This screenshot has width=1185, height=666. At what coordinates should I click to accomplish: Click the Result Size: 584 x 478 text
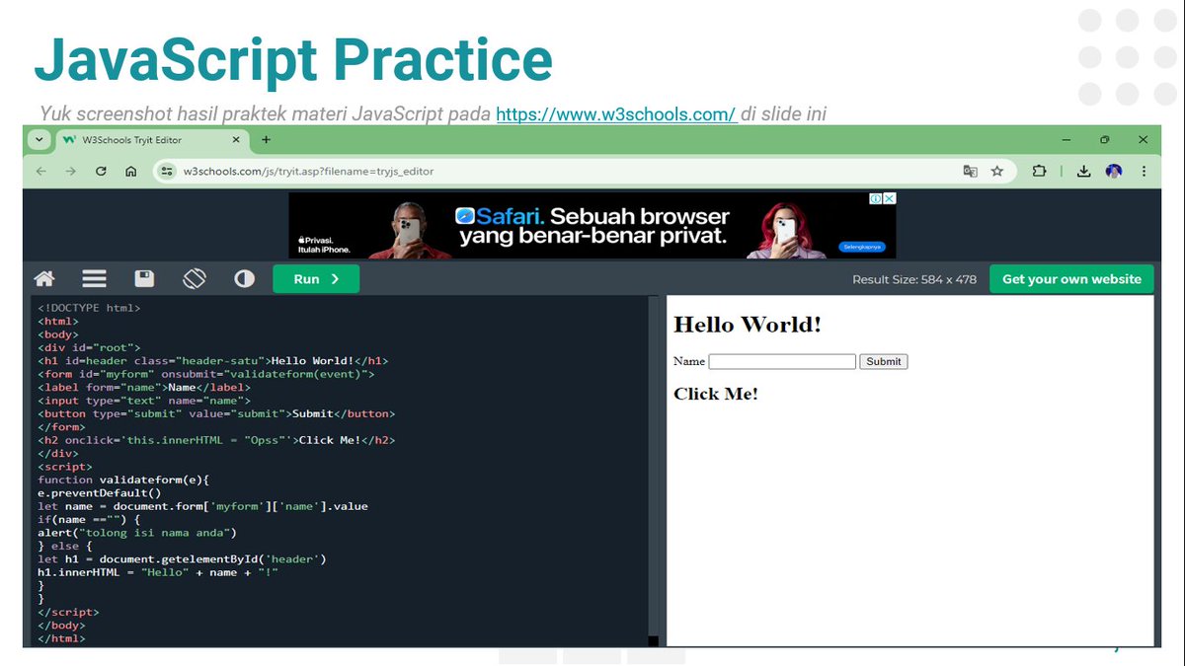pos(914,279)
